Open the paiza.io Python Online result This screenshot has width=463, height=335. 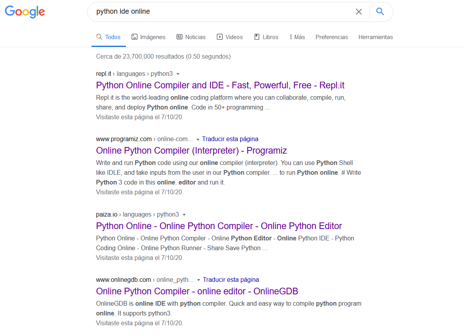(219, 226)
